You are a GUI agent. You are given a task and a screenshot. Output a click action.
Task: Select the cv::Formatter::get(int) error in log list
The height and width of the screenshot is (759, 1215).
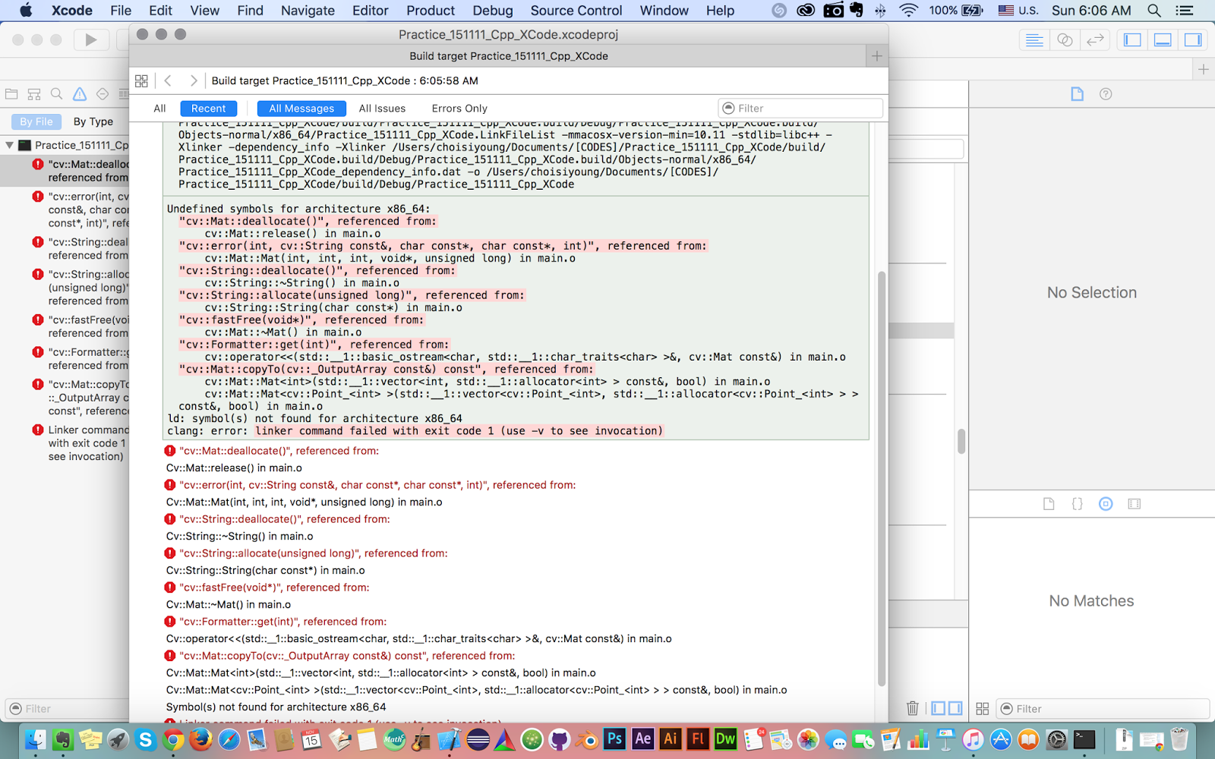[282, 622]
